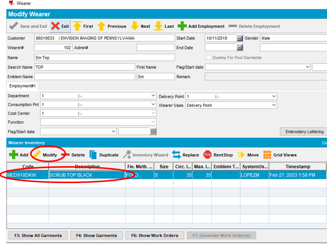
Task: Add Employment with green plus icon
Action: pos(183,26)
